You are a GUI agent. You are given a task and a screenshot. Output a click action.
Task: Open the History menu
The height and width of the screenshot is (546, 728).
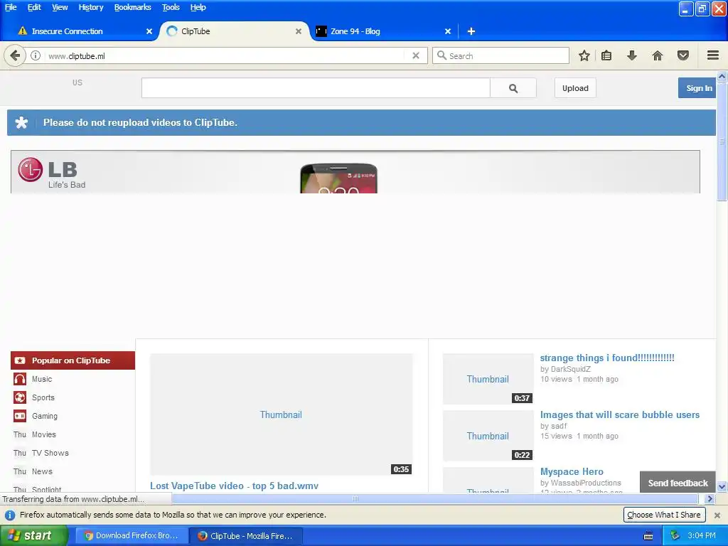click(x=90, y=7)
